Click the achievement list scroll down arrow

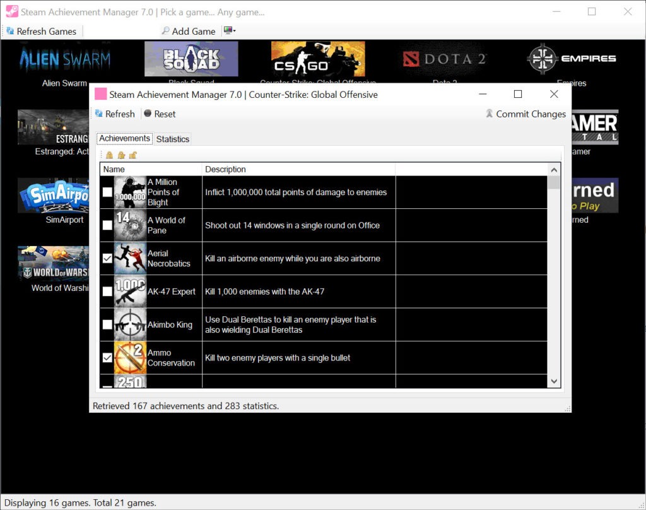[x=554, y=381]
